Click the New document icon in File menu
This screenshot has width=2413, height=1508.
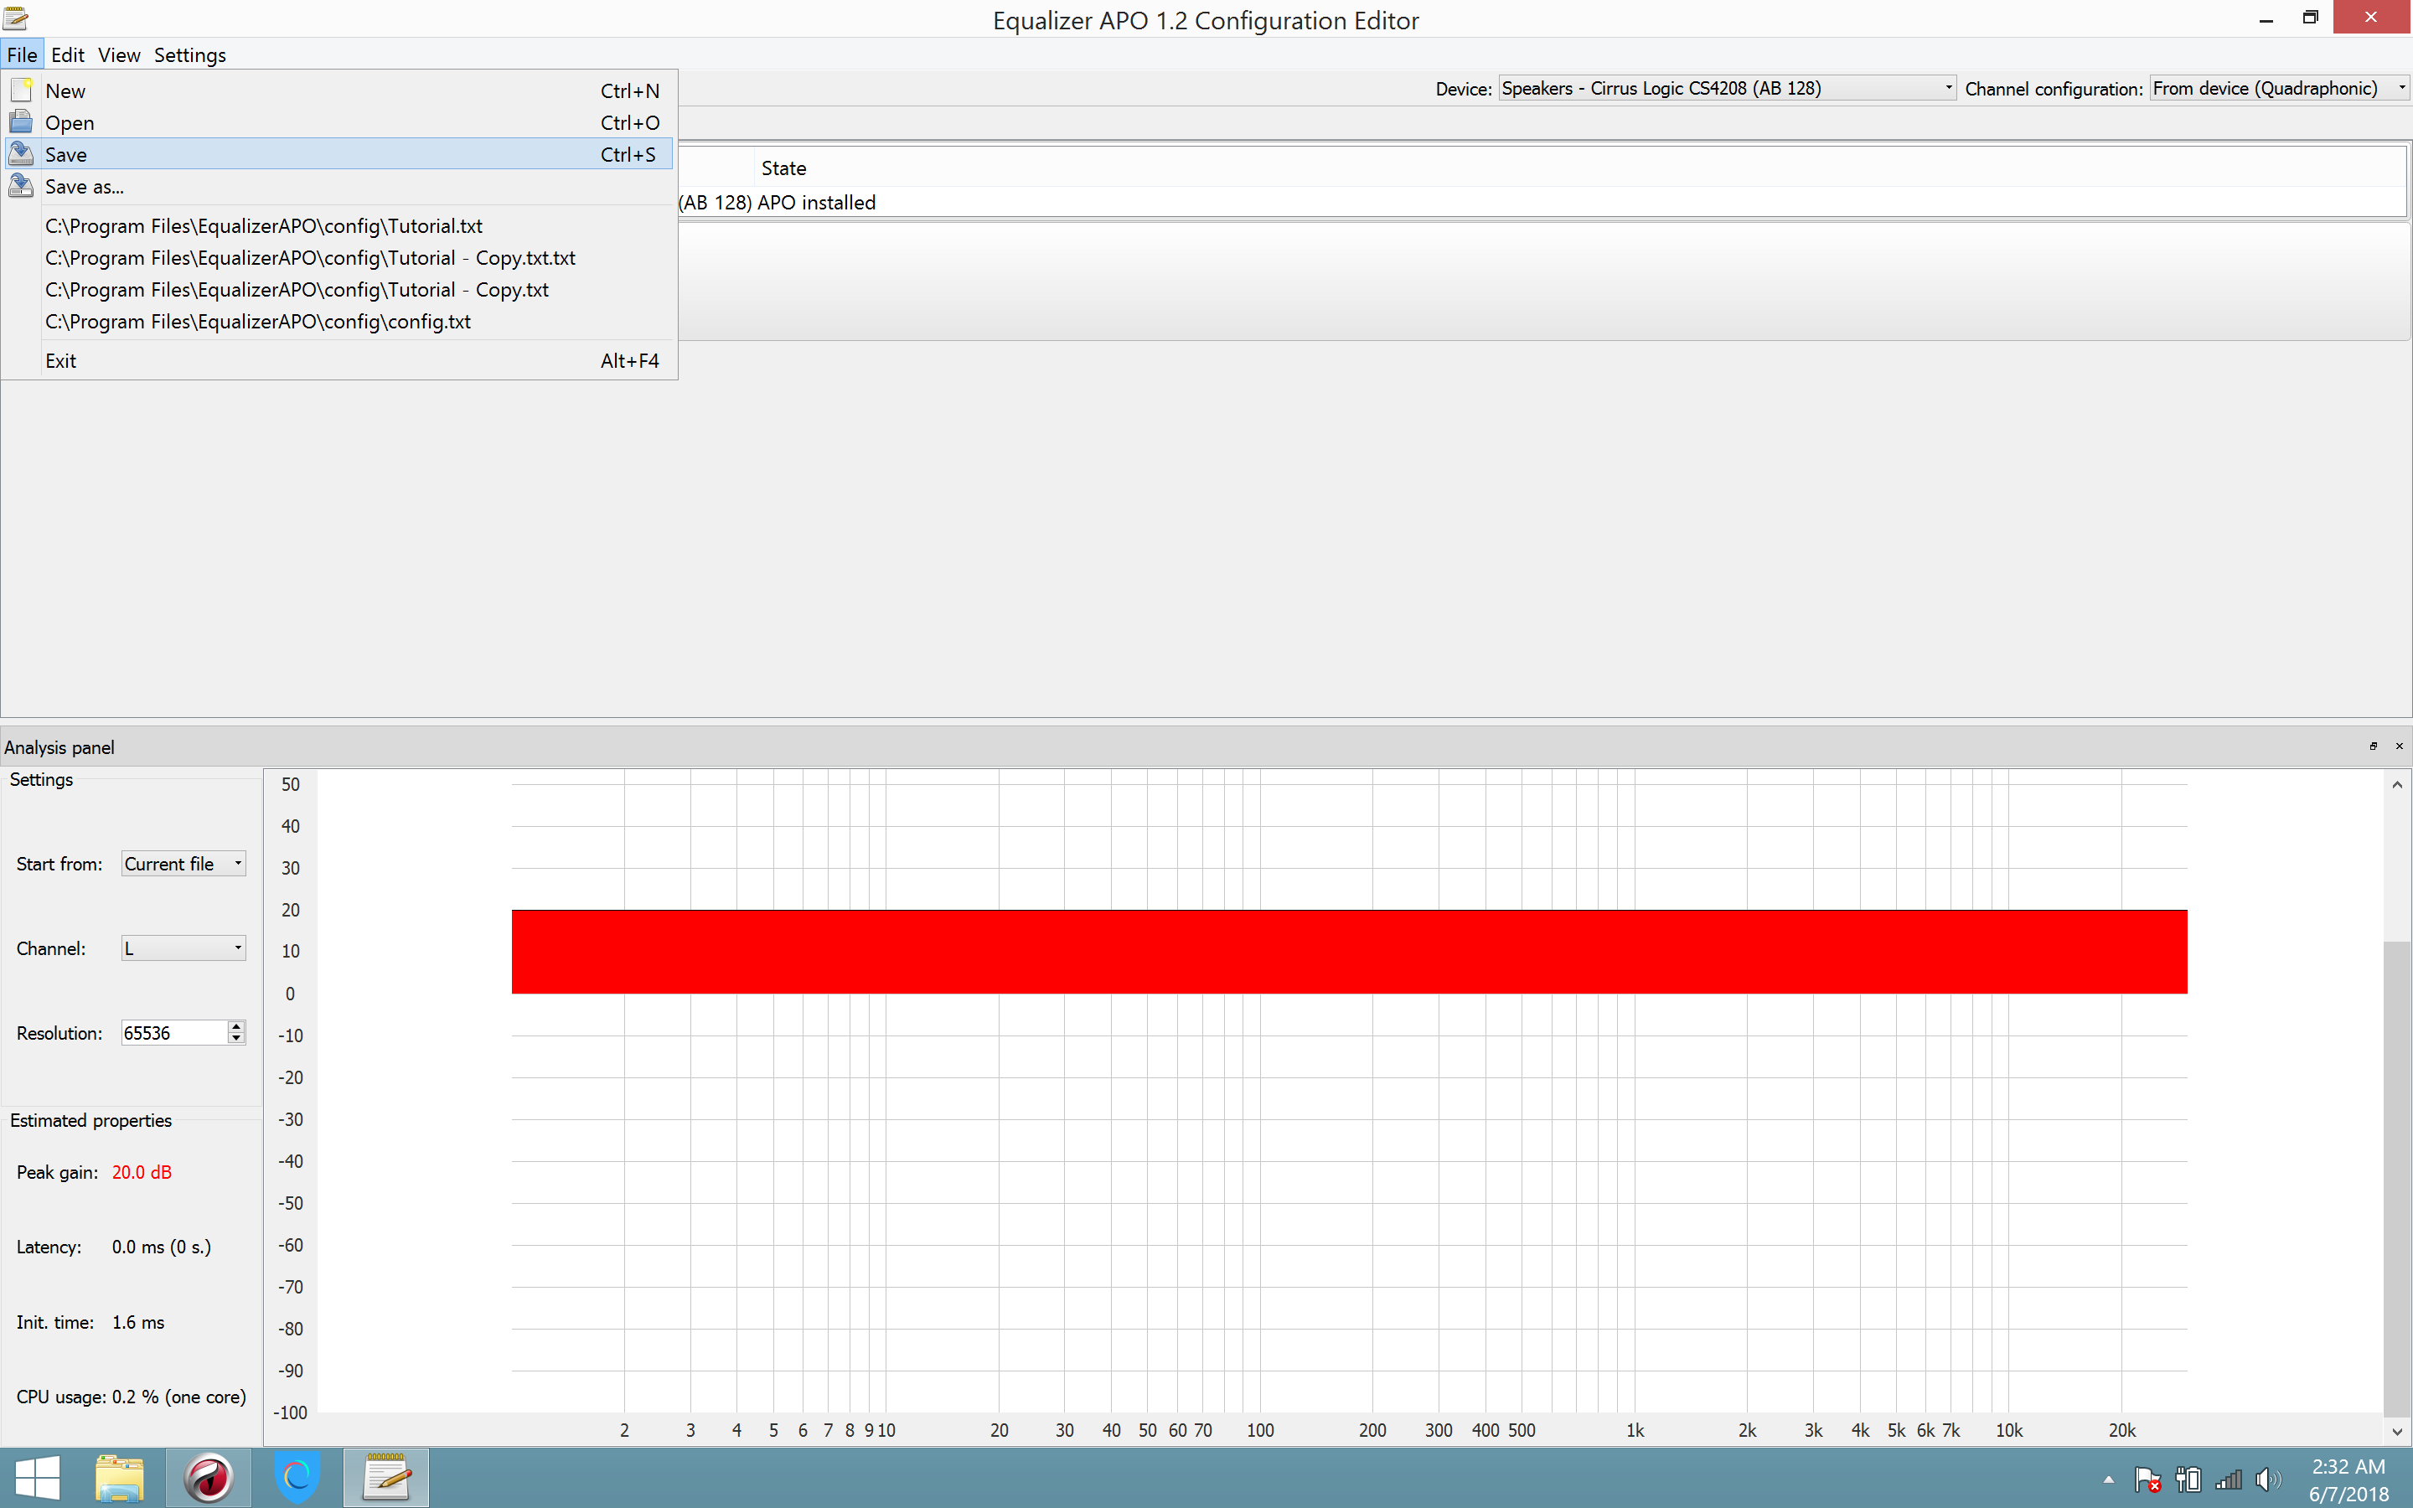(21, 90)
